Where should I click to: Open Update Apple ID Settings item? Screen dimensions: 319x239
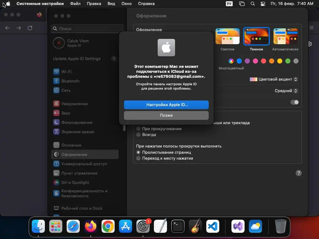pyautogui.click(x=85, y=59)
